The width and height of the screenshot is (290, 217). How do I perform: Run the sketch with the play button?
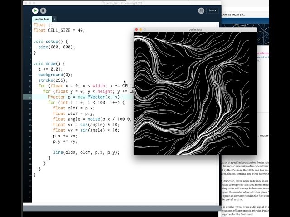[x=35, y=11]
